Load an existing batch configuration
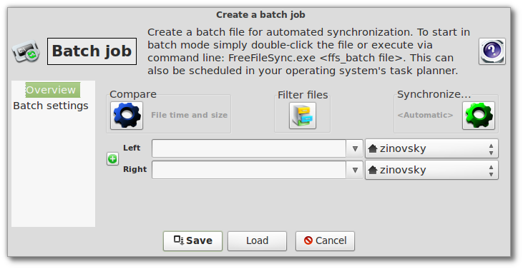The width and height of the screenshot is (523, 269). pos(257,240)
